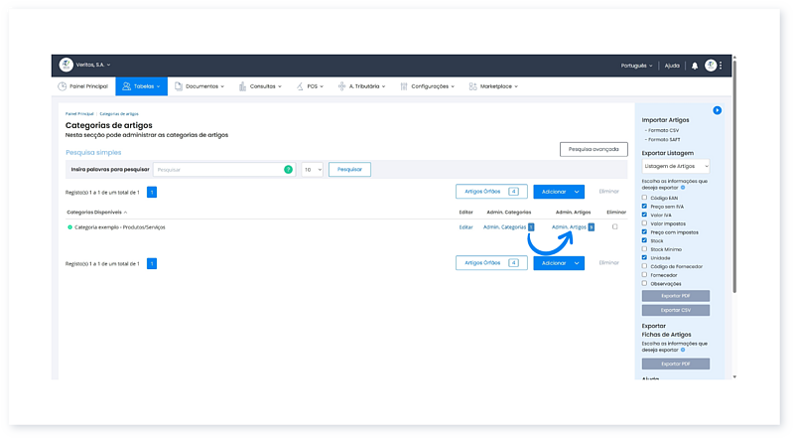Collapse the right sidebar with blue arrow icon
The height and width of the screenshot is (439, 794).
(x=717, y=110)
